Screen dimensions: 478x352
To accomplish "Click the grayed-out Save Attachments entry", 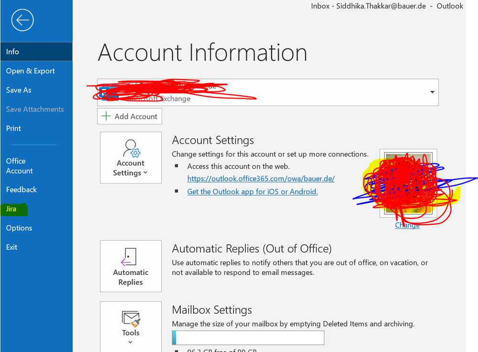I will [36, 109].
